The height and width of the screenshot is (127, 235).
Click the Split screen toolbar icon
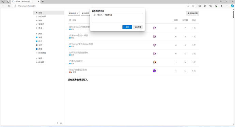pos(200,6)
